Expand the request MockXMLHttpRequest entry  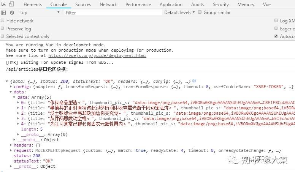11,150
